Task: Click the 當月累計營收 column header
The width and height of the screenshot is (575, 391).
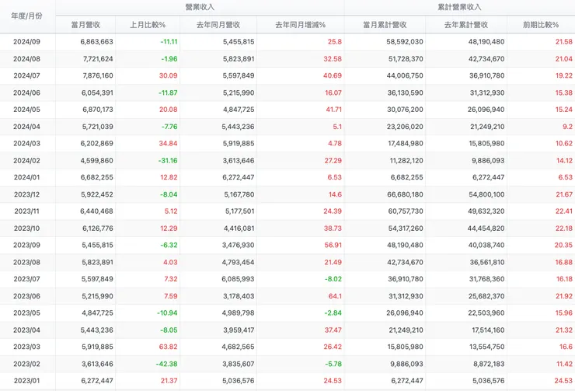Action: (385, 25)
